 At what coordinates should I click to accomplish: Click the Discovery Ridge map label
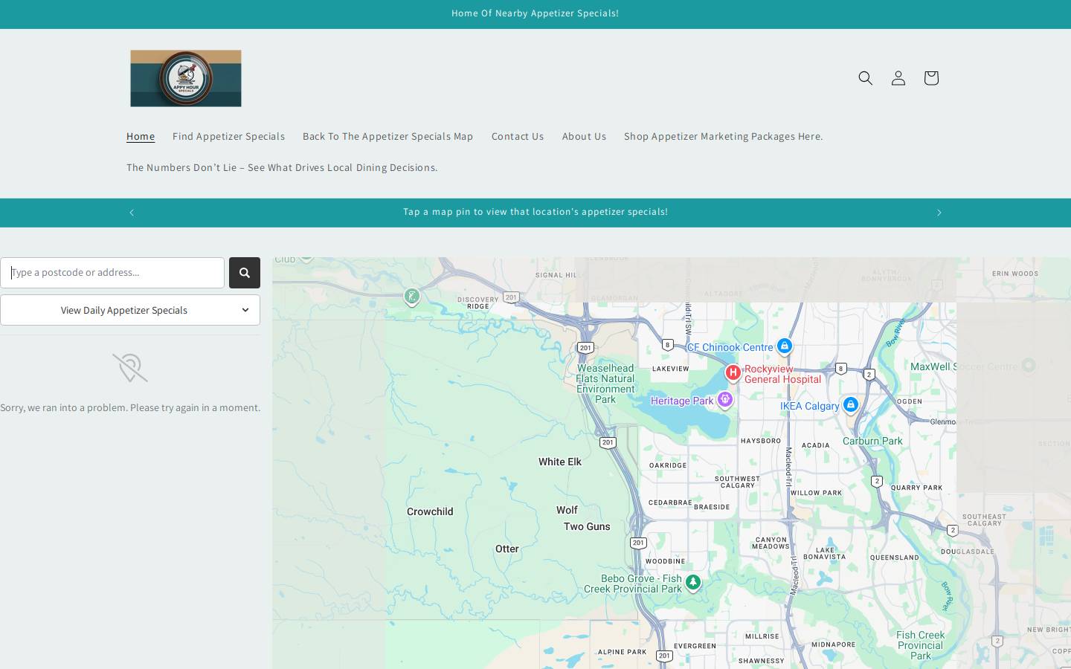pyautogui.click(x=478, y=303)
